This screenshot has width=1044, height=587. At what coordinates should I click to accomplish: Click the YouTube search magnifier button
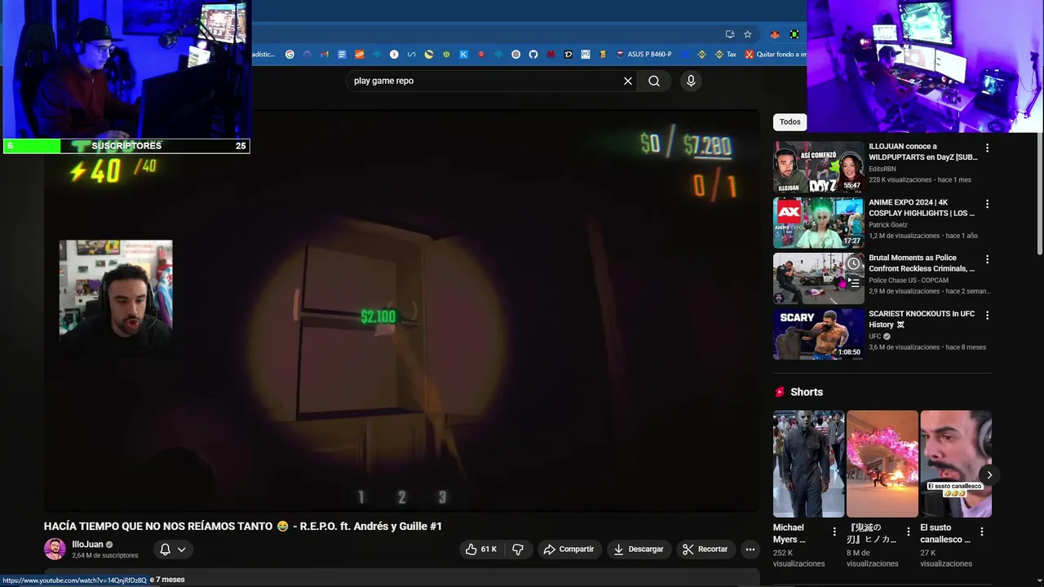point(654,81)
